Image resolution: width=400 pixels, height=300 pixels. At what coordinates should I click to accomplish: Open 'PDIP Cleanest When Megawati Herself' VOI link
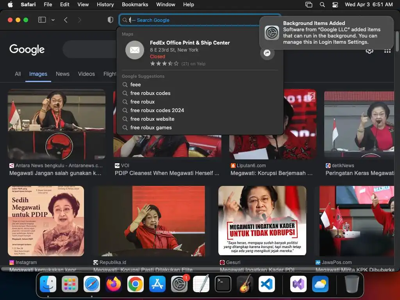[167, 173]
